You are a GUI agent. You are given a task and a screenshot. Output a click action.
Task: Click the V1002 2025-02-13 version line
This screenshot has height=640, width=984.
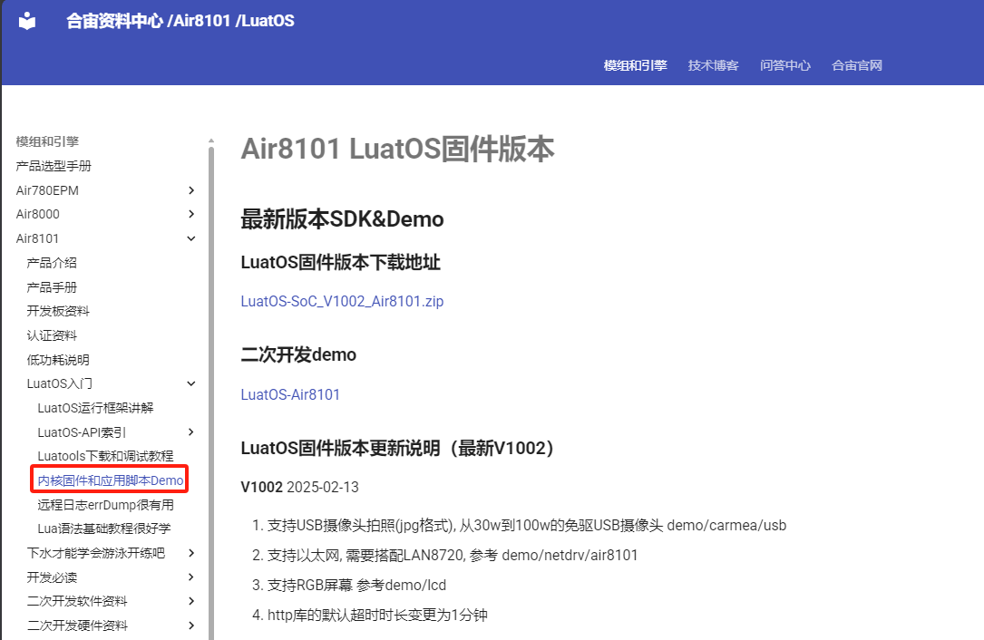(300, 487)
